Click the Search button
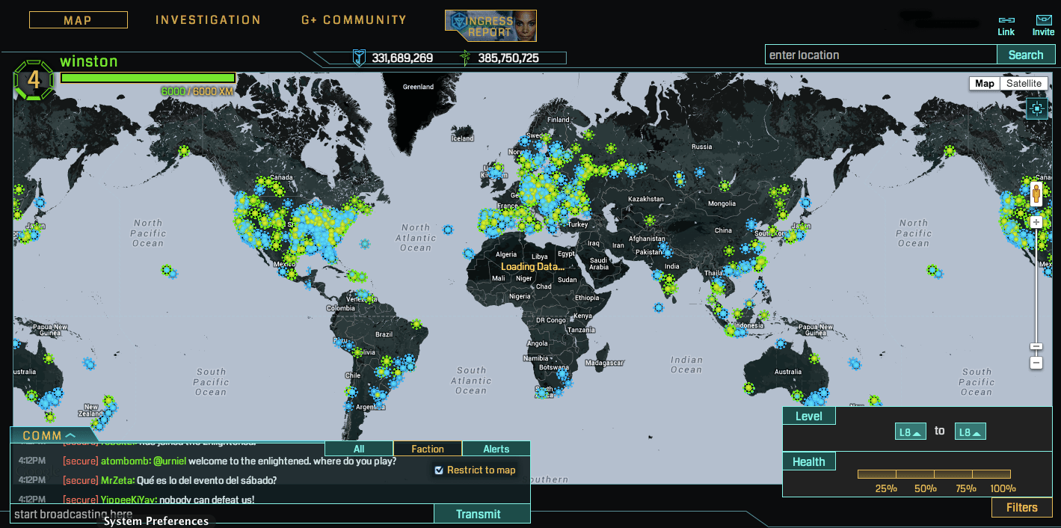 tap(1025, 55)
